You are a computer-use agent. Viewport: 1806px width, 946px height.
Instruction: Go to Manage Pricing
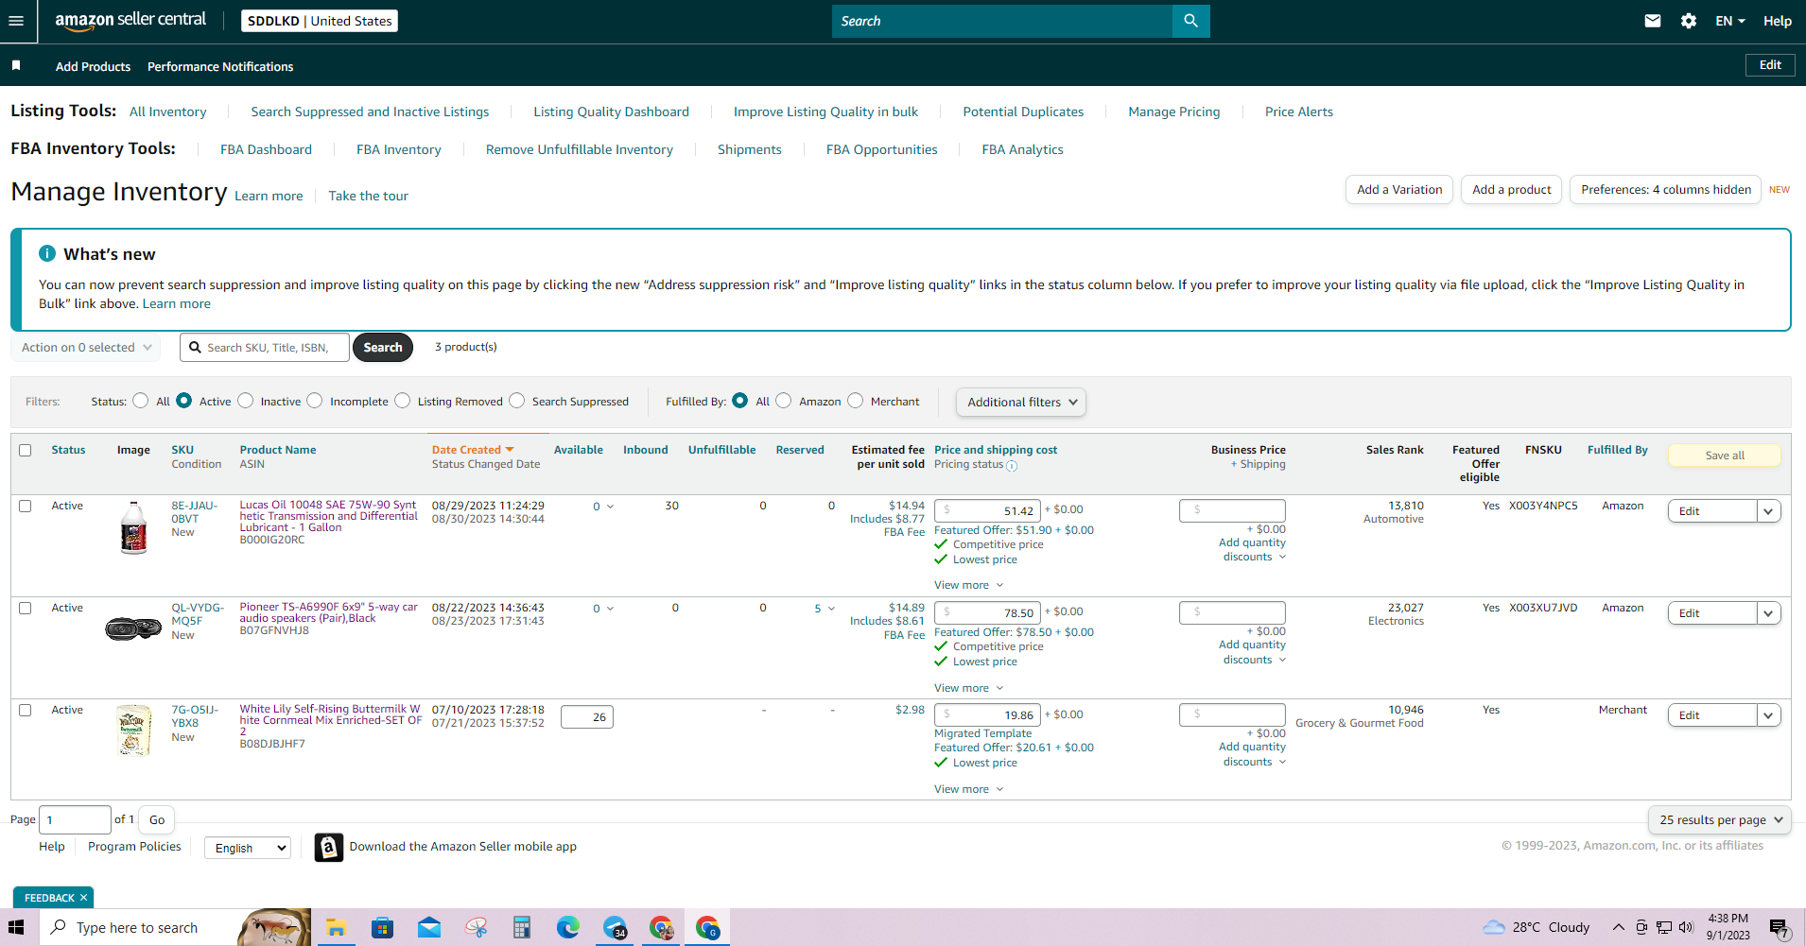pyautogui.click(x=1174, y=112)
